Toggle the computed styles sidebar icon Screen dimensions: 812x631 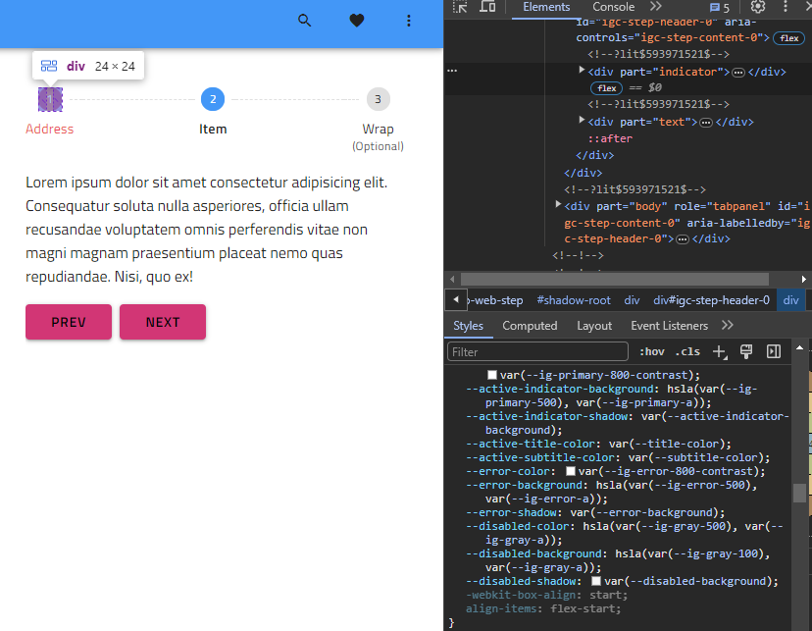pyautogui.click(x=774, y=351)
